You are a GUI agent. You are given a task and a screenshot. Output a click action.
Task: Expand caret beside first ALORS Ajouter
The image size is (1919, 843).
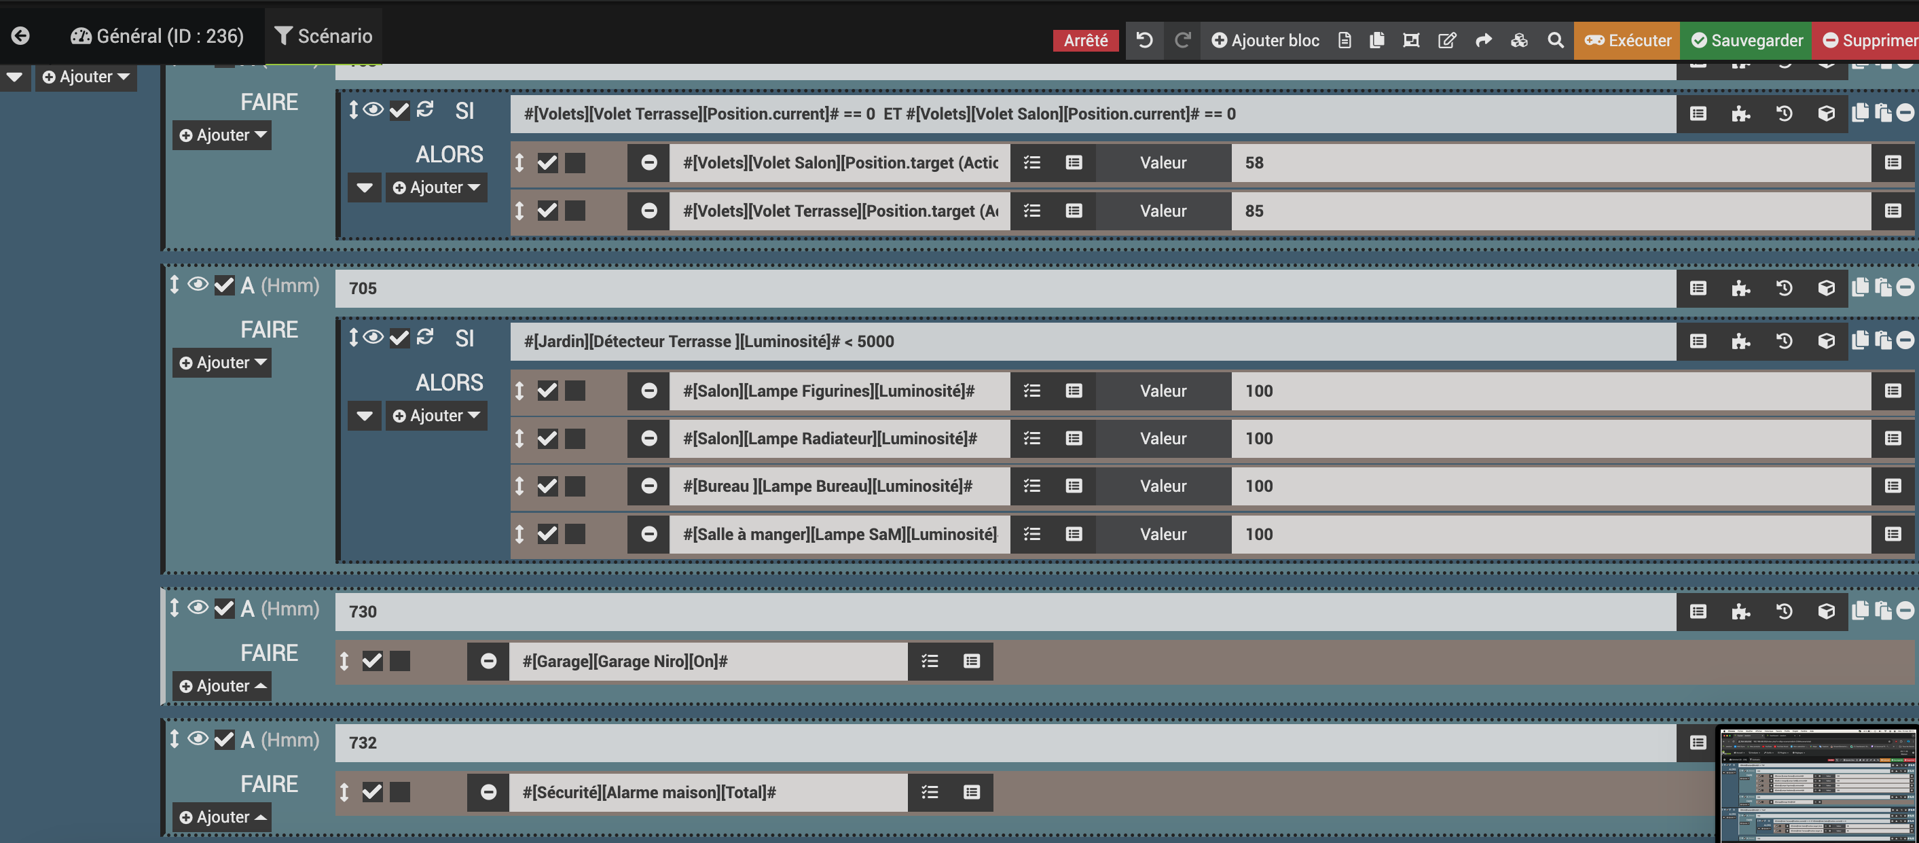pos(364,187)
